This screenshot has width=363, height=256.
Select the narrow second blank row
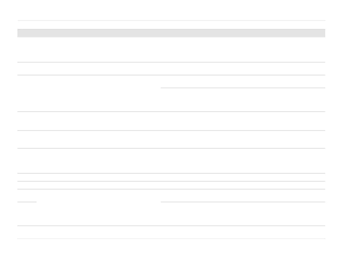tap(171, 69)
